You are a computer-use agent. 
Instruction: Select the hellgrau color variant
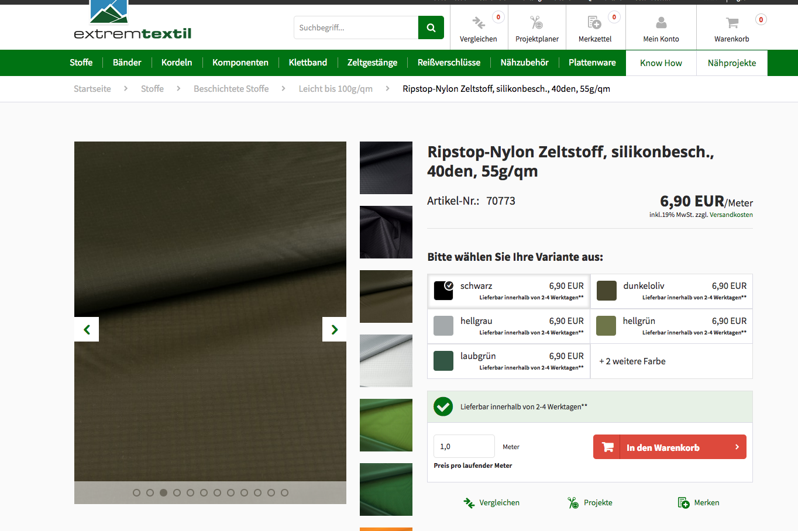[x=509, y=326]
